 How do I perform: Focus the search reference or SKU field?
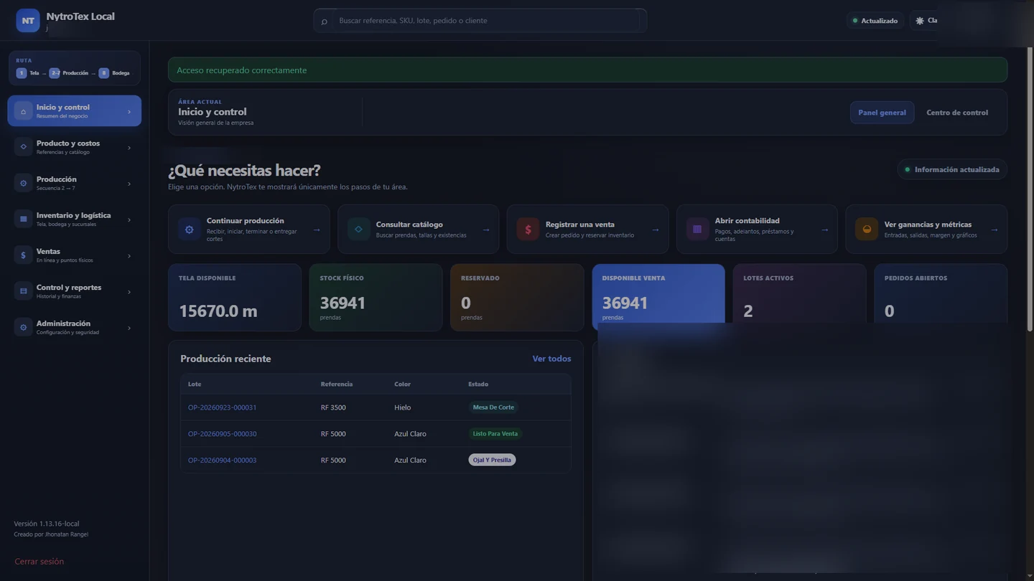coord(485,21)
